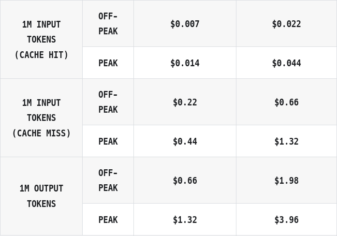Select the $3.96 price cell
The width and height of the screenshot is (337, 236).
[287, 220]
